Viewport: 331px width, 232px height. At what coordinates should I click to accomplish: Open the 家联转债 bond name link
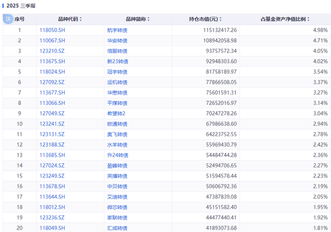[117, 218]
